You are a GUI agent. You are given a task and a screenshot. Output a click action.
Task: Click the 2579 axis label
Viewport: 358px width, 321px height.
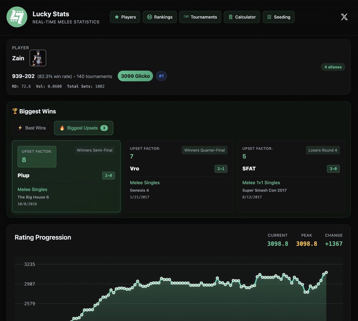pyautogui.click(x=30, y=304)
